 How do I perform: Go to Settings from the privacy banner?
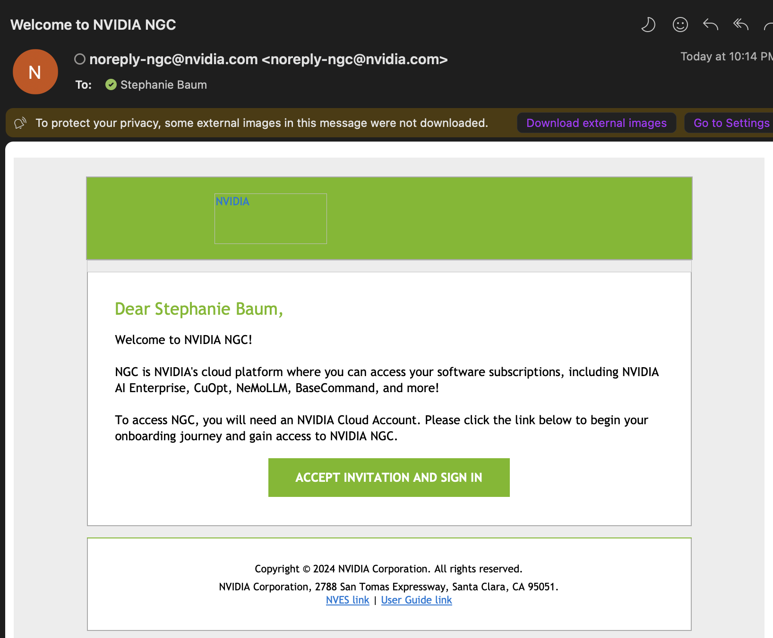pyautogui.click(x=731, y=123)
